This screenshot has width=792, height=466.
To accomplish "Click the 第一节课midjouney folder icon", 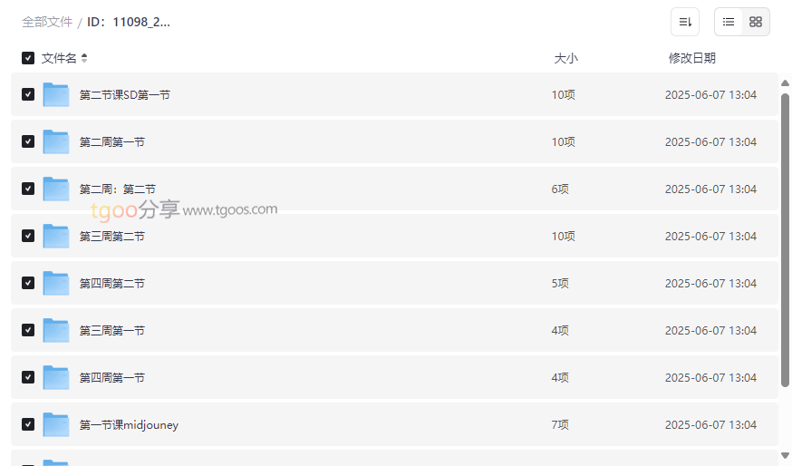I will [x=56, y=424].
